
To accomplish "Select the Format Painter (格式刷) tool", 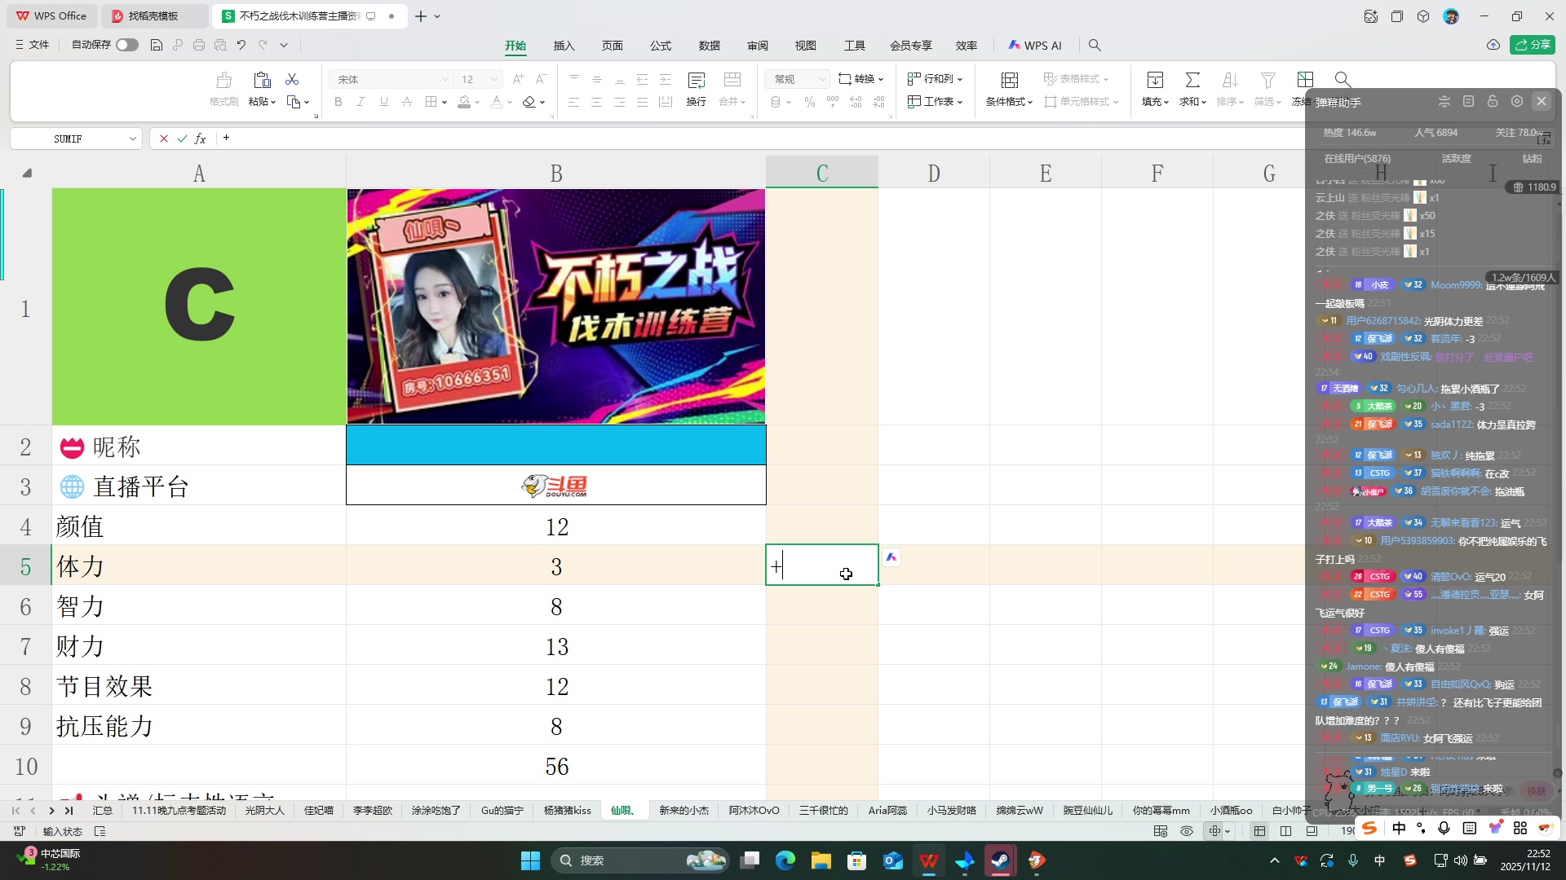I will pyautogui.click(x=223, y=90).
